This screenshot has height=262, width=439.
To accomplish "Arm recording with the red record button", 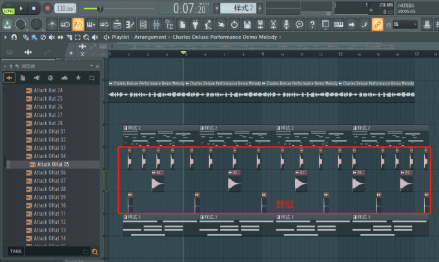I will pyautogui.click(x=47, y=8).
